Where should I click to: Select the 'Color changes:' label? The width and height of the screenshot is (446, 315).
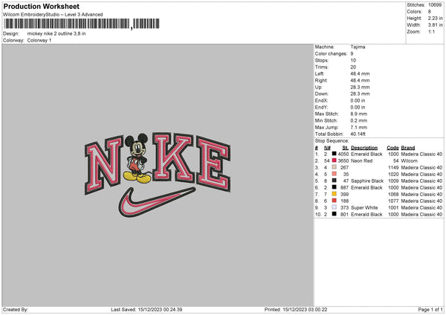331,53
